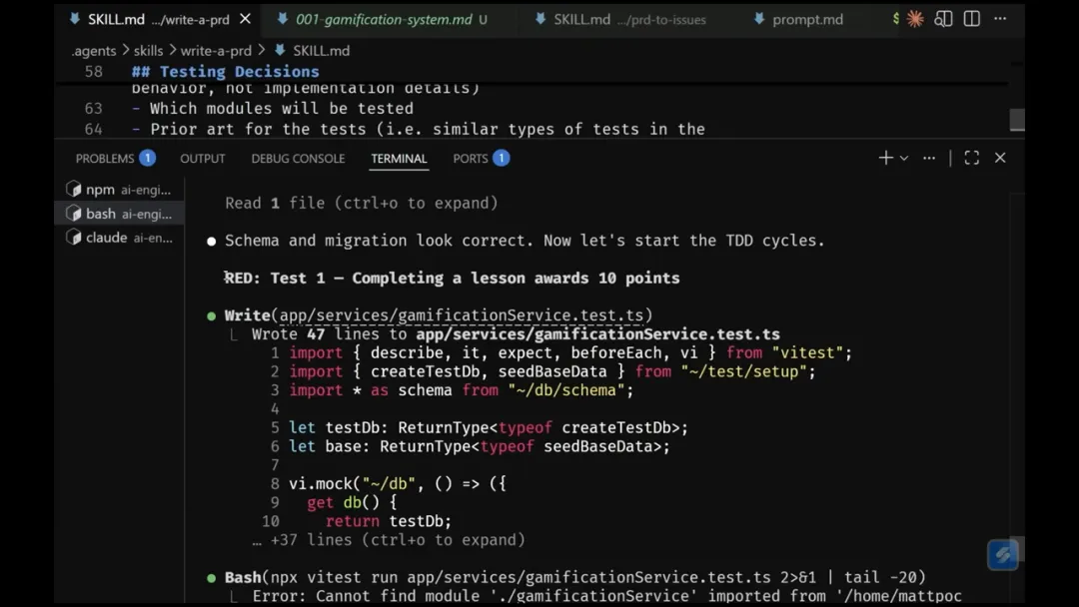Screen dimensions: 1079x607
Task: Select the TERMINAL panel tab
Action: point(399,158)
